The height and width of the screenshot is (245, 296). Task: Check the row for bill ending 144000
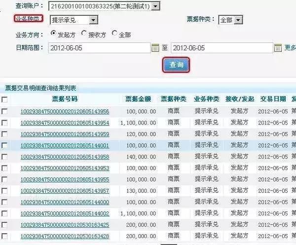(4, 202)
